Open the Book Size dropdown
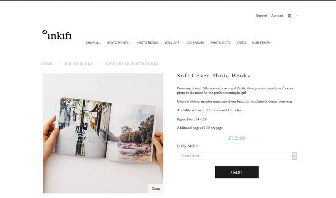The height and width of the screenshot is (198, 336). pyautogui.click(x=237, y=156)
